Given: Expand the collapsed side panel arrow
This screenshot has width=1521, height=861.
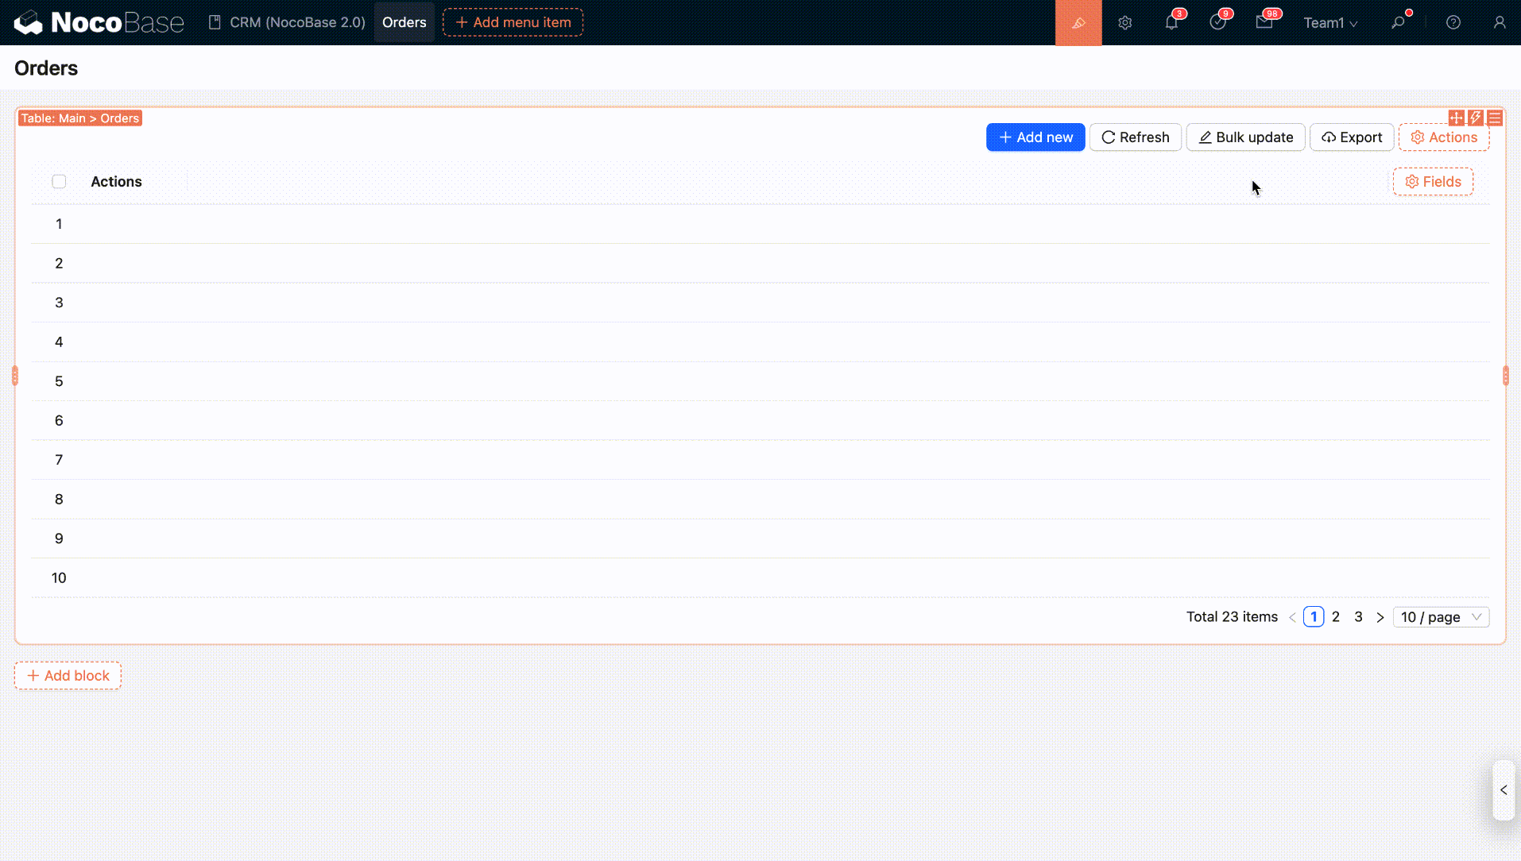Looking at the screenshot, I should (1503, 790).
